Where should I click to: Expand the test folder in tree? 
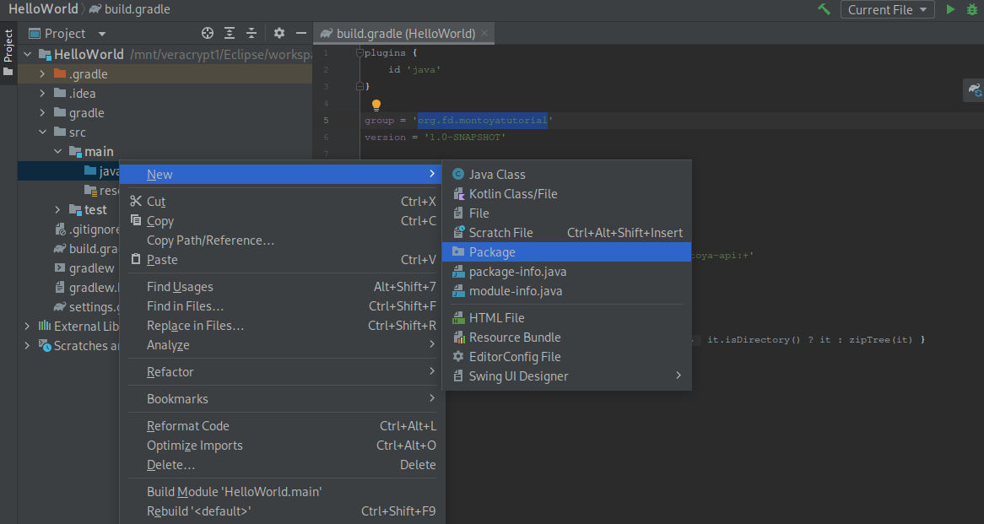pos(57,210)
